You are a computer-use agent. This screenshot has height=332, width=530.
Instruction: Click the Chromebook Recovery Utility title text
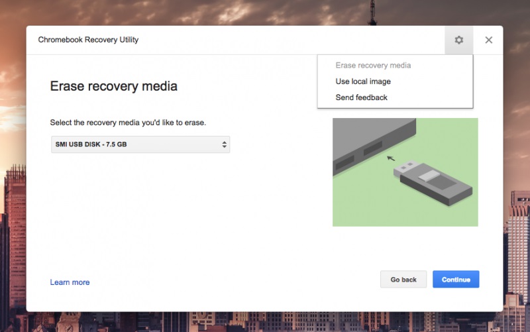coord(88,40)
